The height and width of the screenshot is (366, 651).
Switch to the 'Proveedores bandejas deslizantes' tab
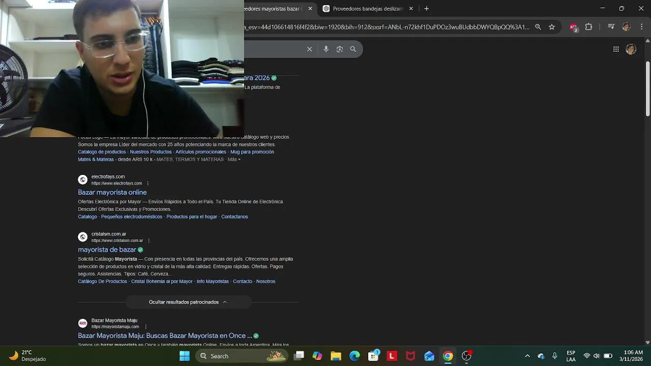coord(368,9)
